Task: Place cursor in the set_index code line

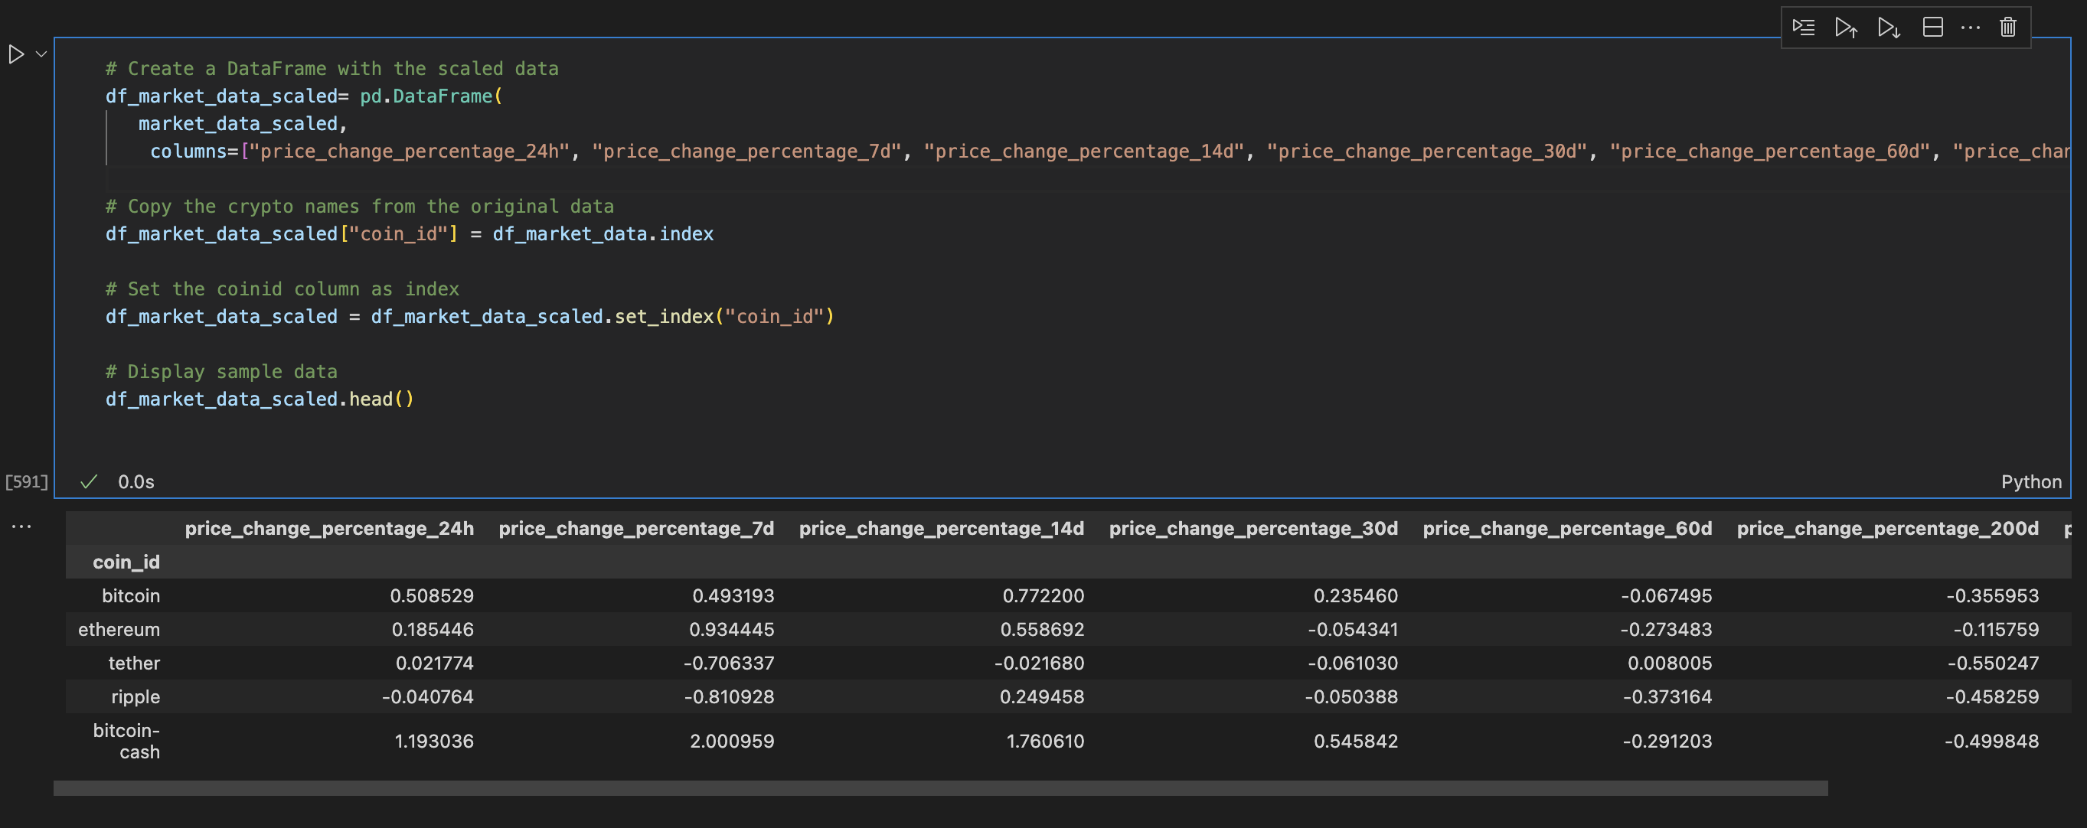Action: click(470, 316)
